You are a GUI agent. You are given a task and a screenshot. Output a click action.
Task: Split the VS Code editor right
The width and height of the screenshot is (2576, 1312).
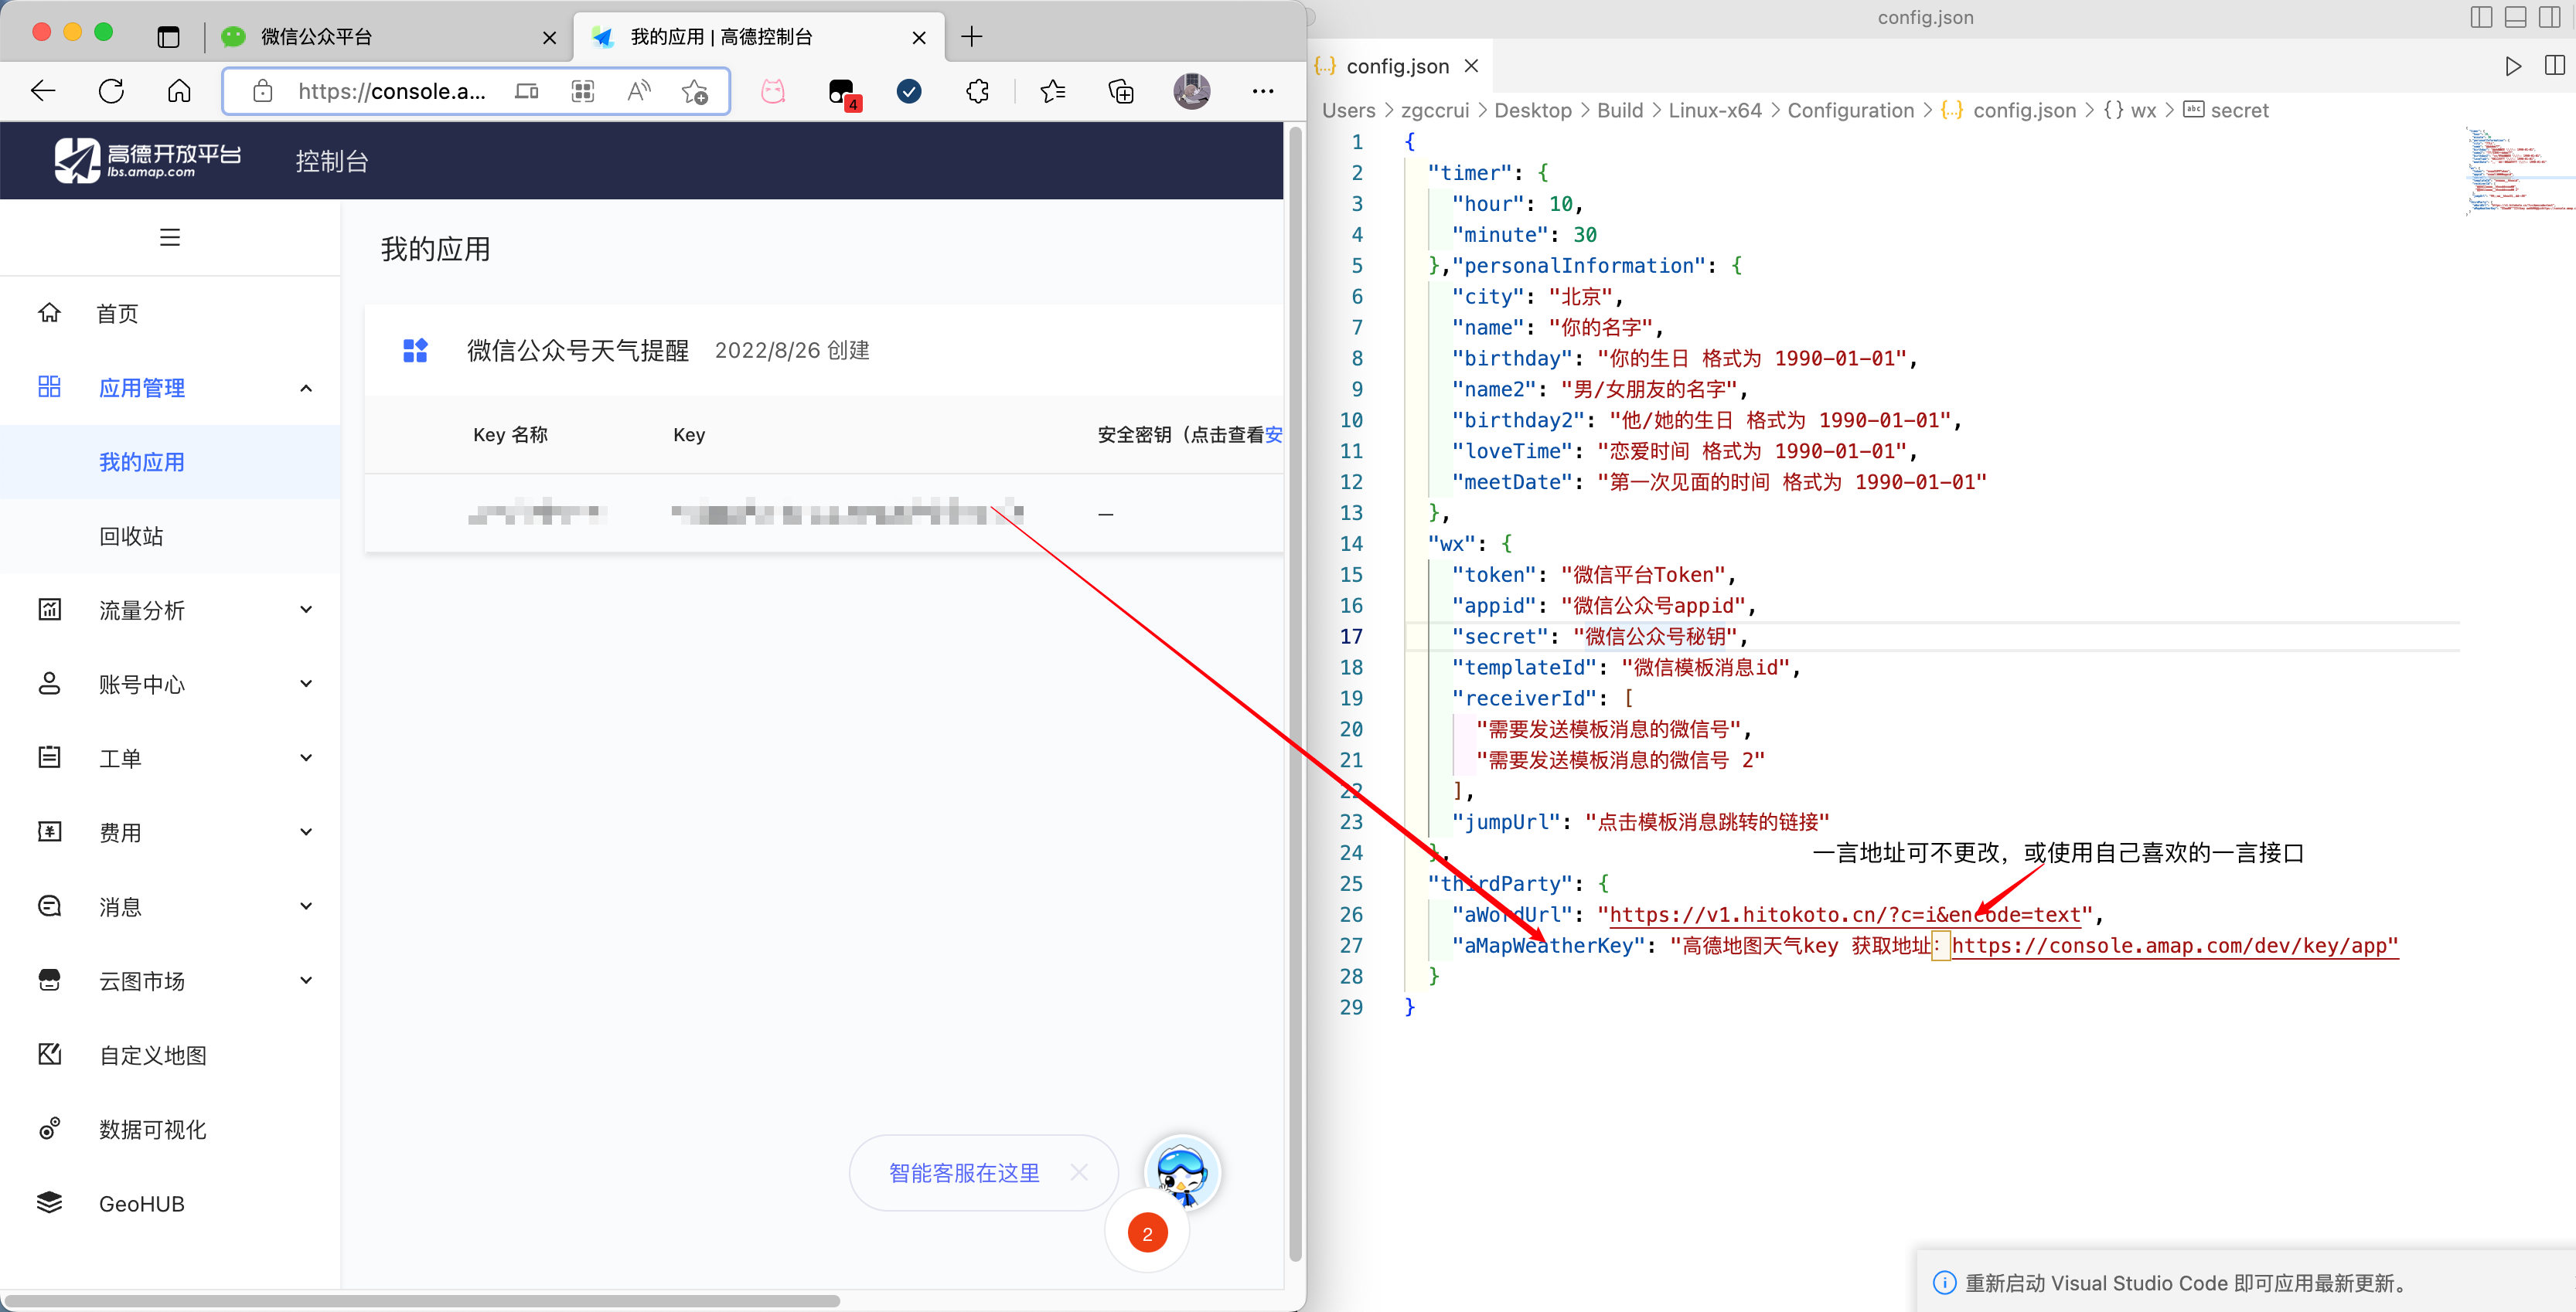click(x=2555, y=66)
